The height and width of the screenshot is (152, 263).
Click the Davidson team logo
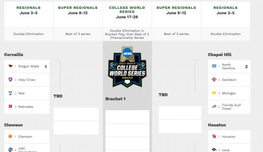(214, 79)
